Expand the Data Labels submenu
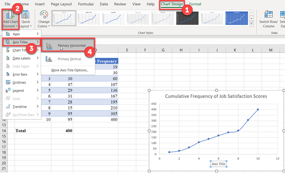The image size is (285, 173). (22, 58)
